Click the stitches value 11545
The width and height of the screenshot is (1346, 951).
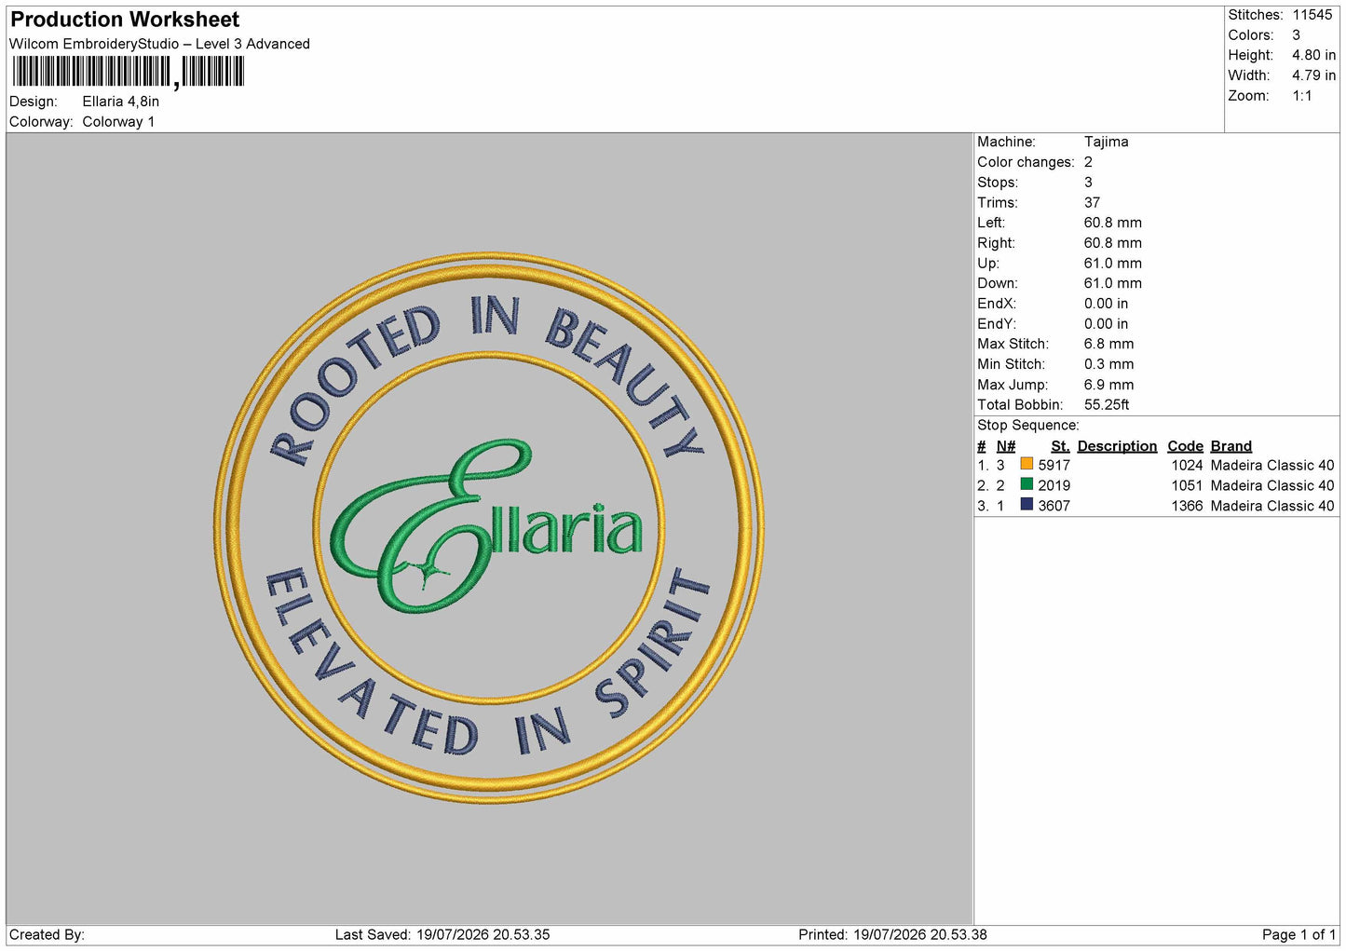pyautogui.click(x=1312, y=15)
